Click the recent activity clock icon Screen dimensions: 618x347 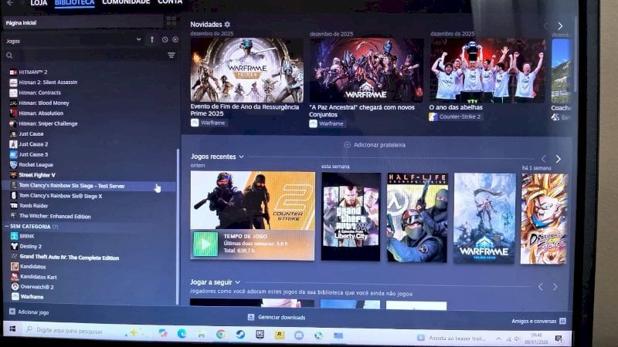[165, 39]
